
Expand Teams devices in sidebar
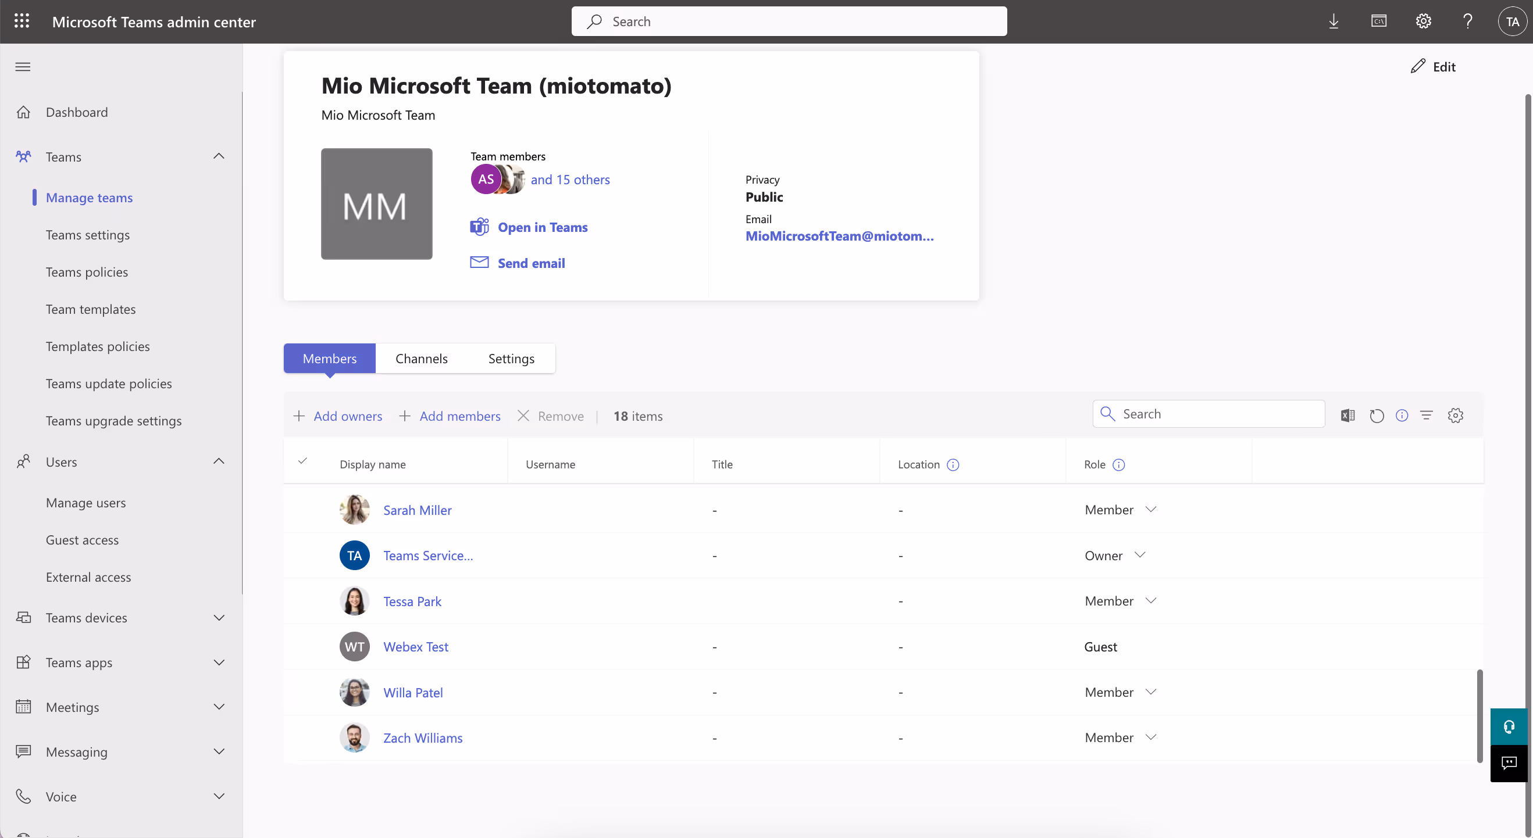pos(219,617)
